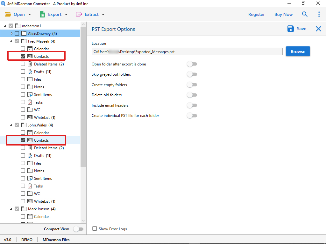Collapse the mdaemon1 root tree node
The width and height of the screenshot is (326, 244).
[x=5, y=26]
